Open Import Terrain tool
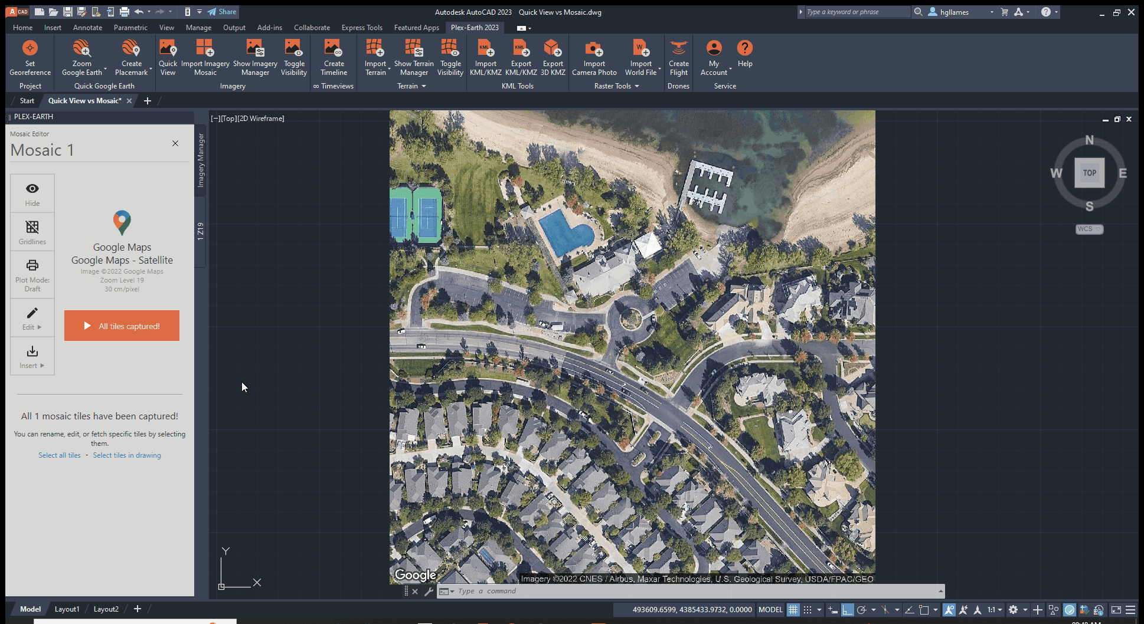This screenshot has height=624, width=1144. pyautogui.click(x=375, y=58)
